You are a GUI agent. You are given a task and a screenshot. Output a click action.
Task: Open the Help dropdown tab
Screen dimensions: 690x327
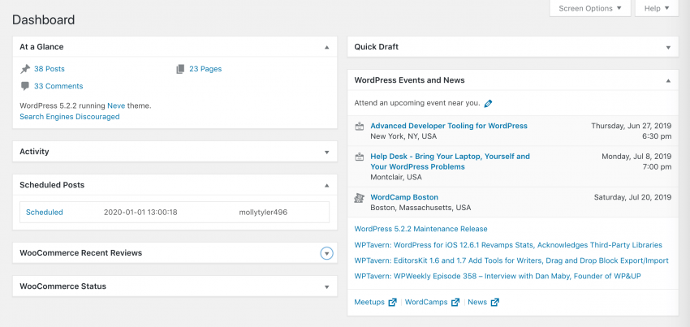click(x=657, y=8)
